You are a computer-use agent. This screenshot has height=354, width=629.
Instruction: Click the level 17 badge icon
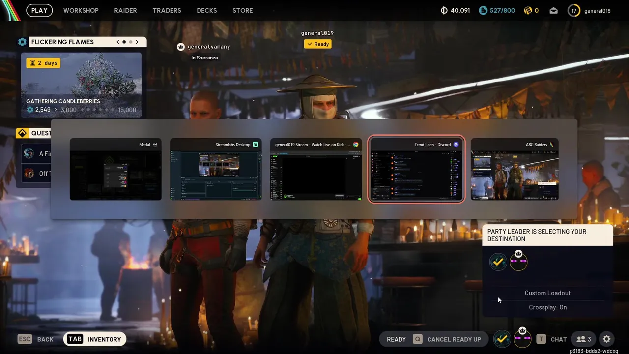coord(573,10)
